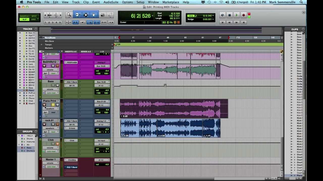Enable Slip edit mode
Screen dimensions: 323x181
tap(24, 19)
